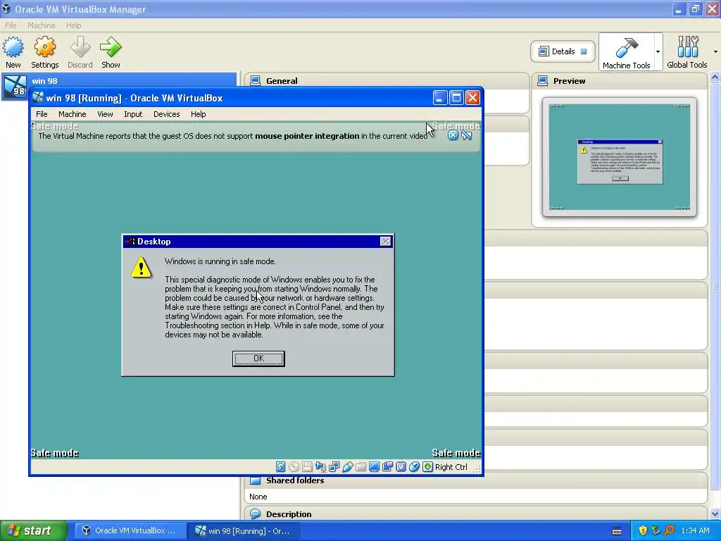This screenshot has height=541, width=721.
Task: Select the win 98 machine in list
Action: tap(118, 86)
